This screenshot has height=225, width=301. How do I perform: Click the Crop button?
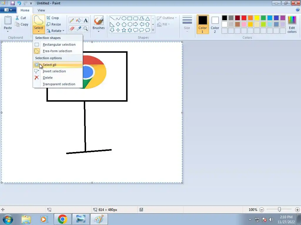tap(53, 18)
